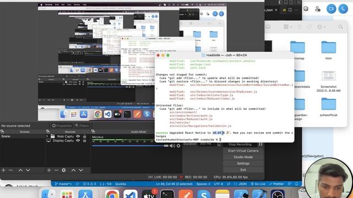Open Mic/Aux audio settings gear
Viewport: 353px width, 198px height.
click(x=179, y=146)
